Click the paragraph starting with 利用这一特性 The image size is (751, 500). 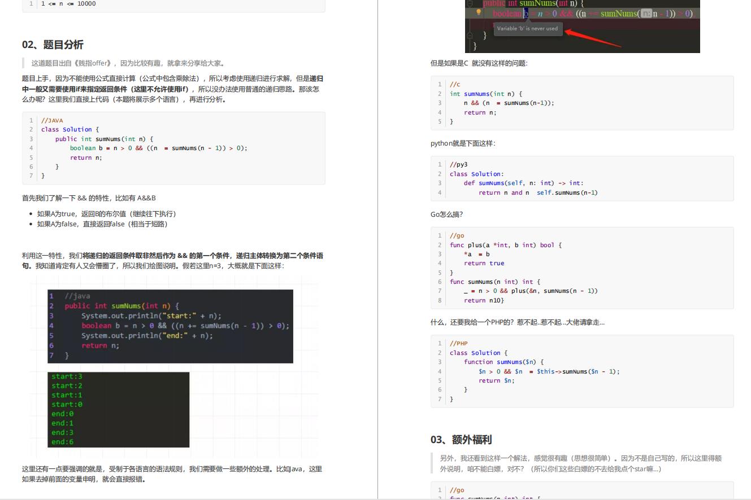coord(173,261)
